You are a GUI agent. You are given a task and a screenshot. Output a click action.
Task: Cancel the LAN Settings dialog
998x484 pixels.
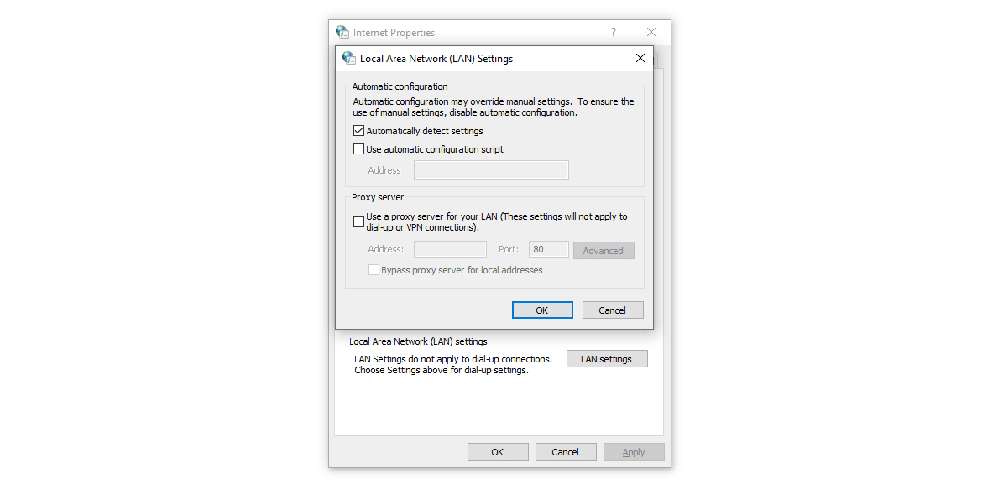(613, 310)
